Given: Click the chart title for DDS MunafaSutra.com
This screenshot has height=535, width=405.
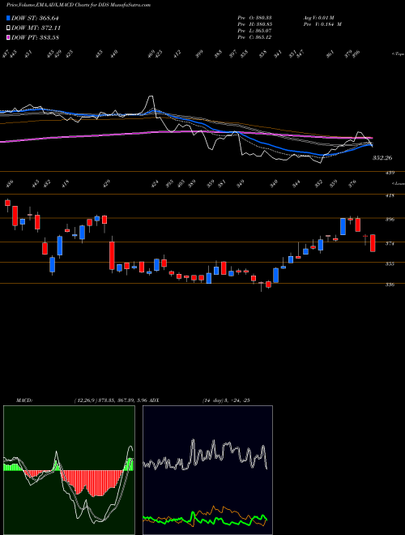Looking at the screenshot, I should pyautogui.click(x=79, y=5).
